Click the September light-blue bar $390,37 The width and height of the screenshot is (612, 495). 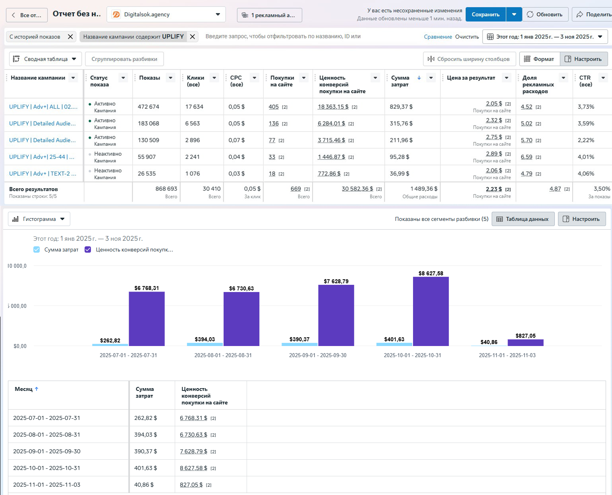[299, 344]
